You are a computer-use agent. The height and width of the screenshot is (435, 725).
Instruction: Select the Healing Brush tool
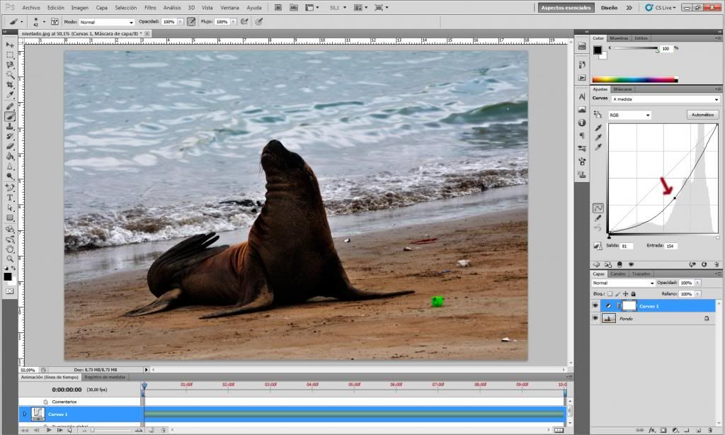coord(10,106)
